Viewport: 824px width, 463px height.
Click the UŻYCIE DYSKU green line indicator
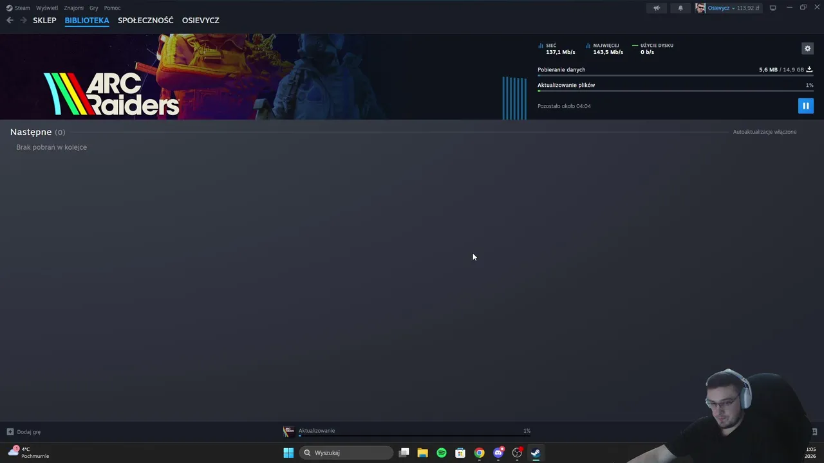tap(635, 46)
